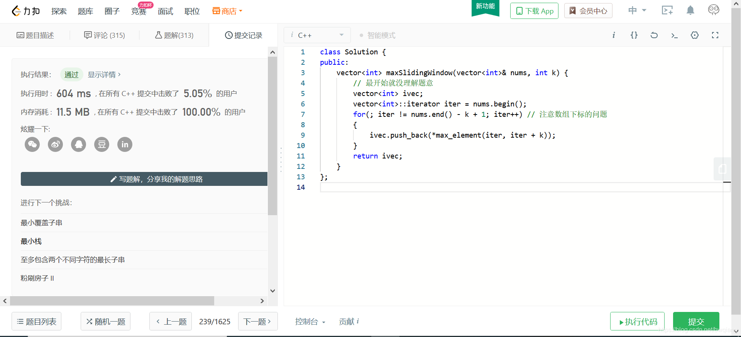Screen dimensions: 741x337
Task: Switch to 题解(313) tab
Action: point(174,35)
